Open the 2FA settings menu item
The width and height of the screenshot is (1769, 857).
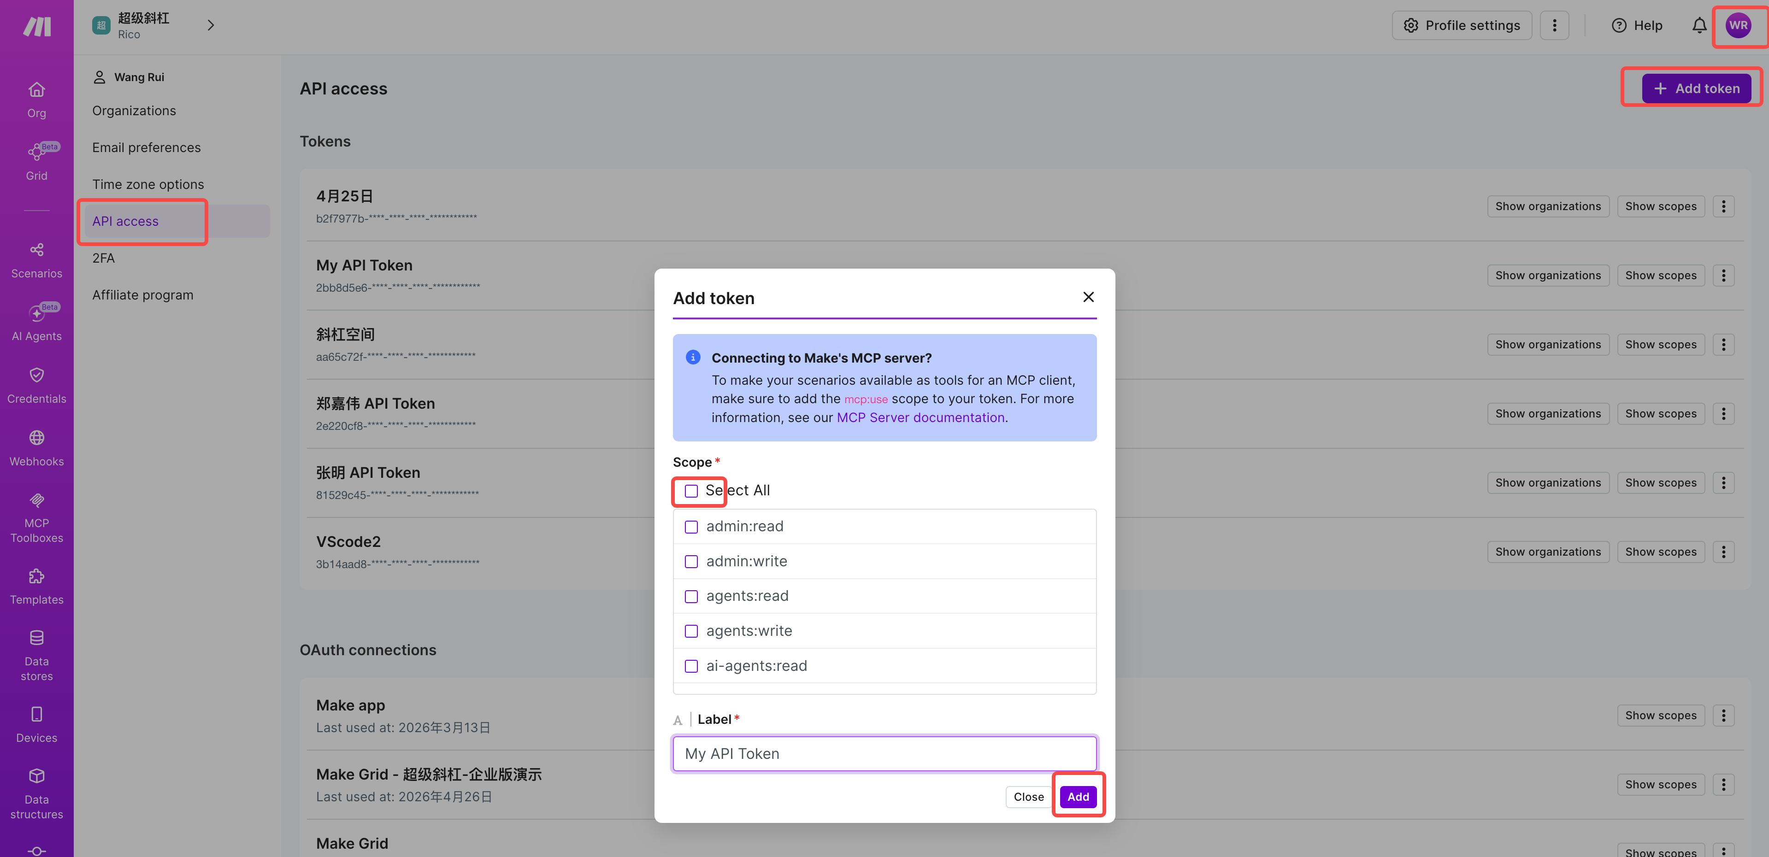point(104,258)
